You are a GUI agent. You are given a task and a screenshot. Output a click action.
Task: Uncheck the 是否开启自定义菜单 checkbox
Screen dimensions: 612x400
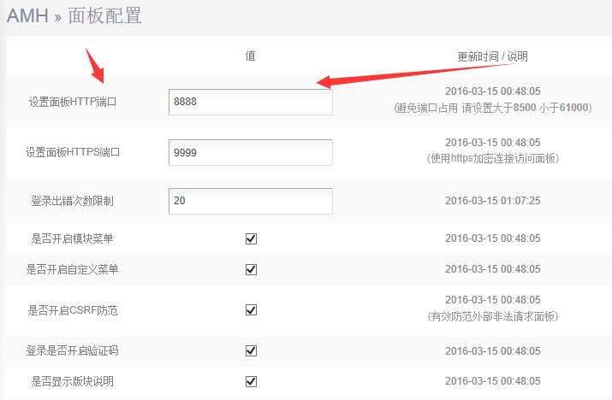tap(251, 269)
